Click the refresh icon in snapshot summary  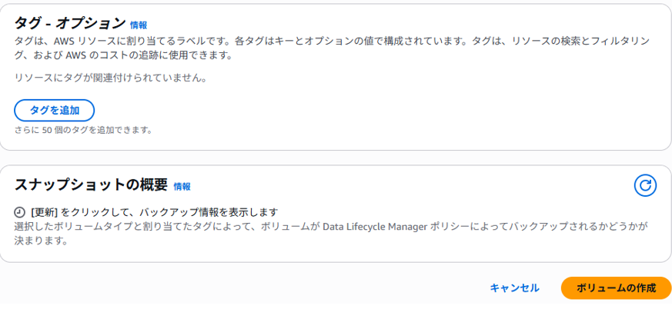coord(645,186)
